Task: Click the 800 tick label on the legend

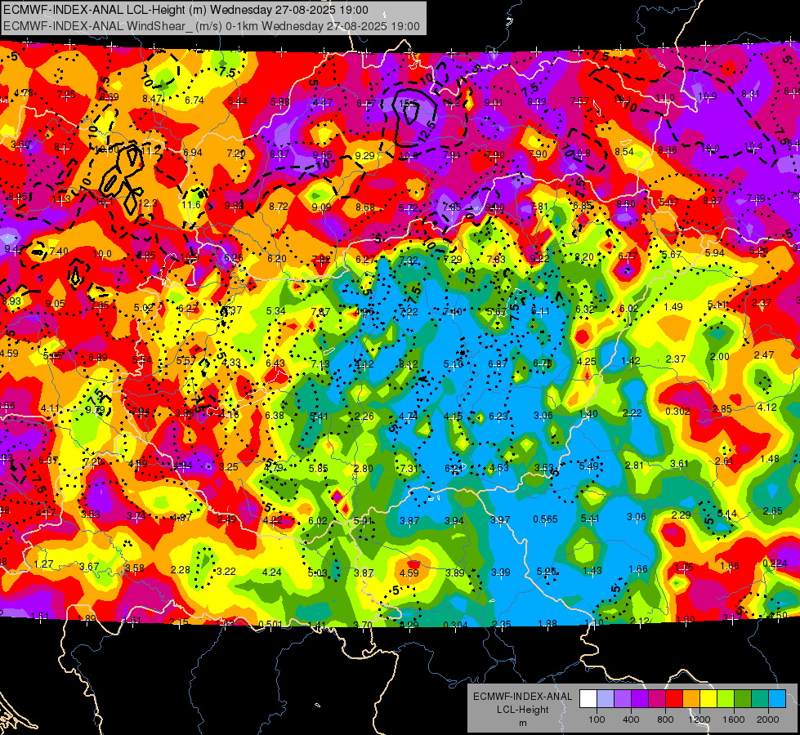Action: pos(665,719)
